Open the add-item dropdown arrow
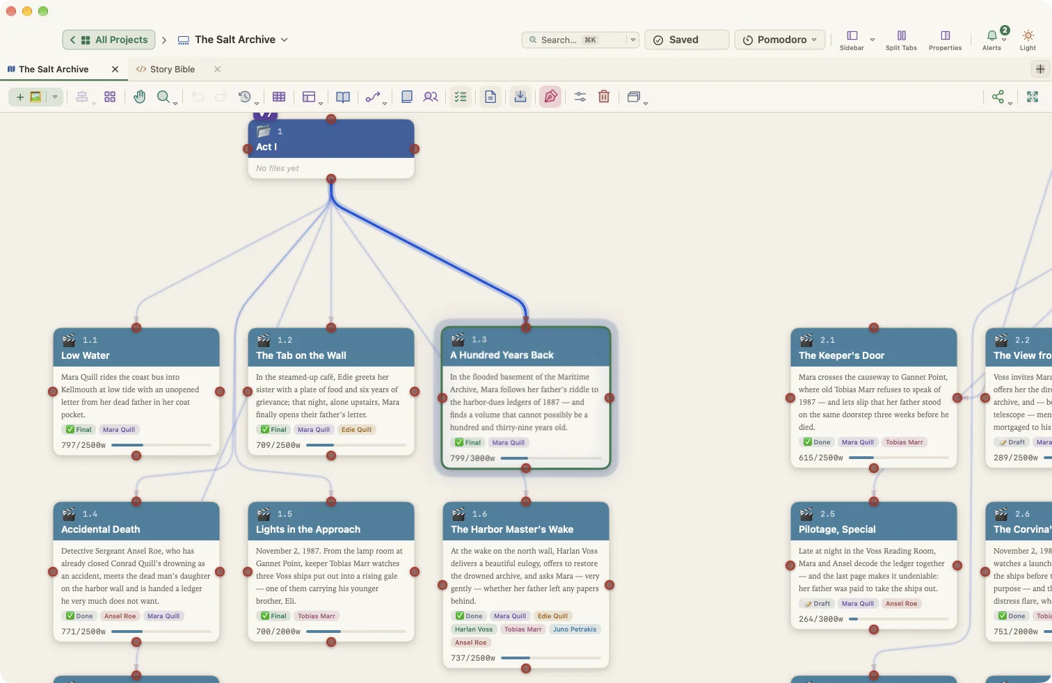 pos(54,97)
